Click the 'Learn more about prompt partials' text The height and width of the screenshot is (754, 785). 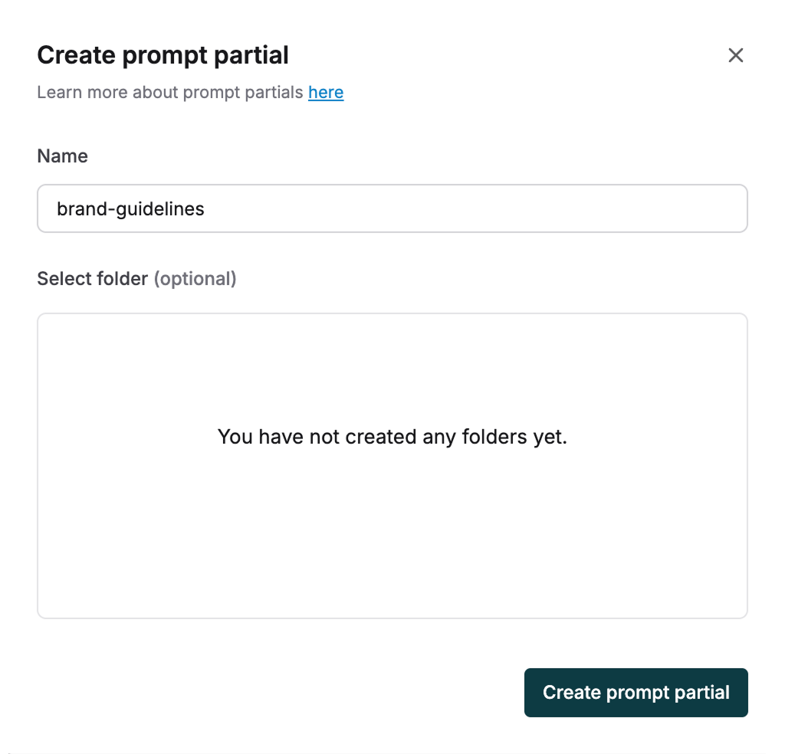pyautogui.click(x=170, y=92)
